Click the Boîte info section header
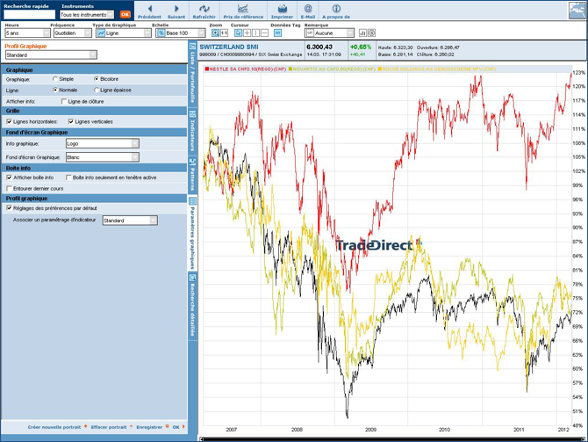This screenshot has height=442, width=588. [x=94, y=168]
